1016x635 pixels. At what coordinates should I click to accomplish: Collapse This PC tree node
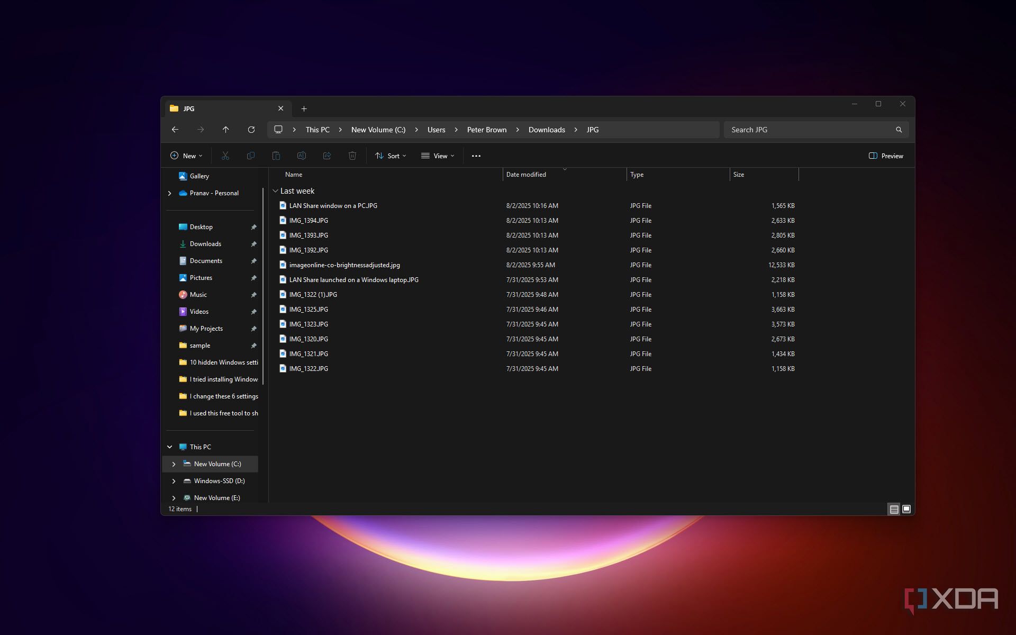click(169, 447)
